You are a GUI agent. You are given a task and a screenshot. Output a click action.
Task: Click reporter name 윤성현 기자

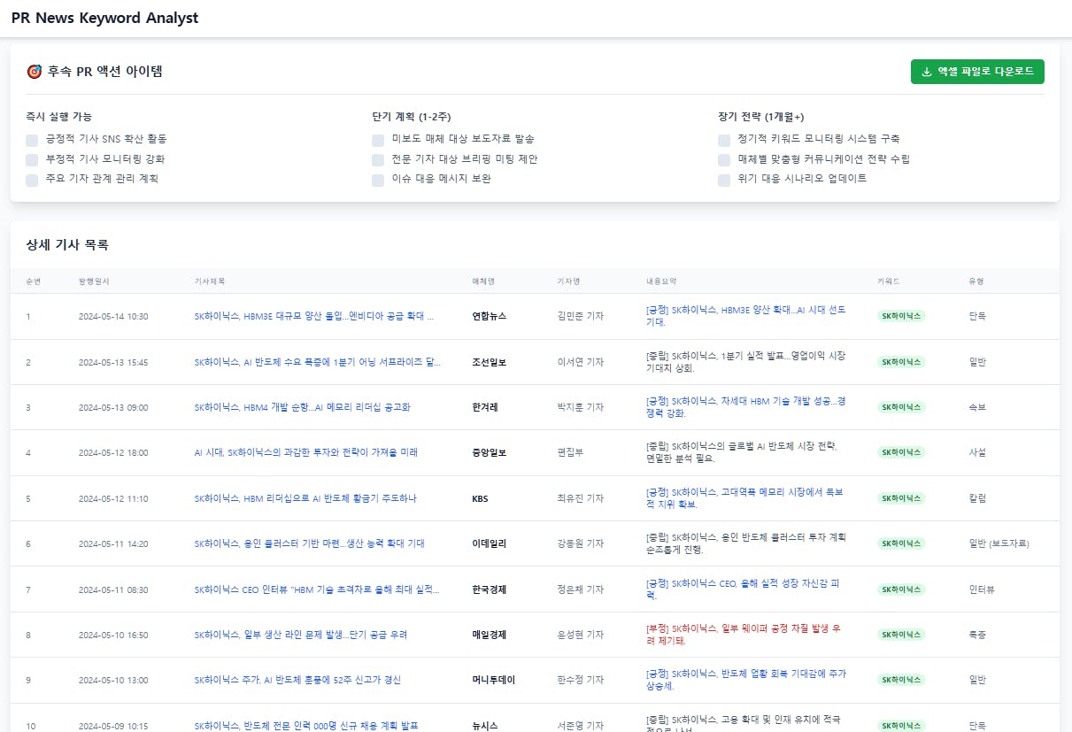point(581,635)
